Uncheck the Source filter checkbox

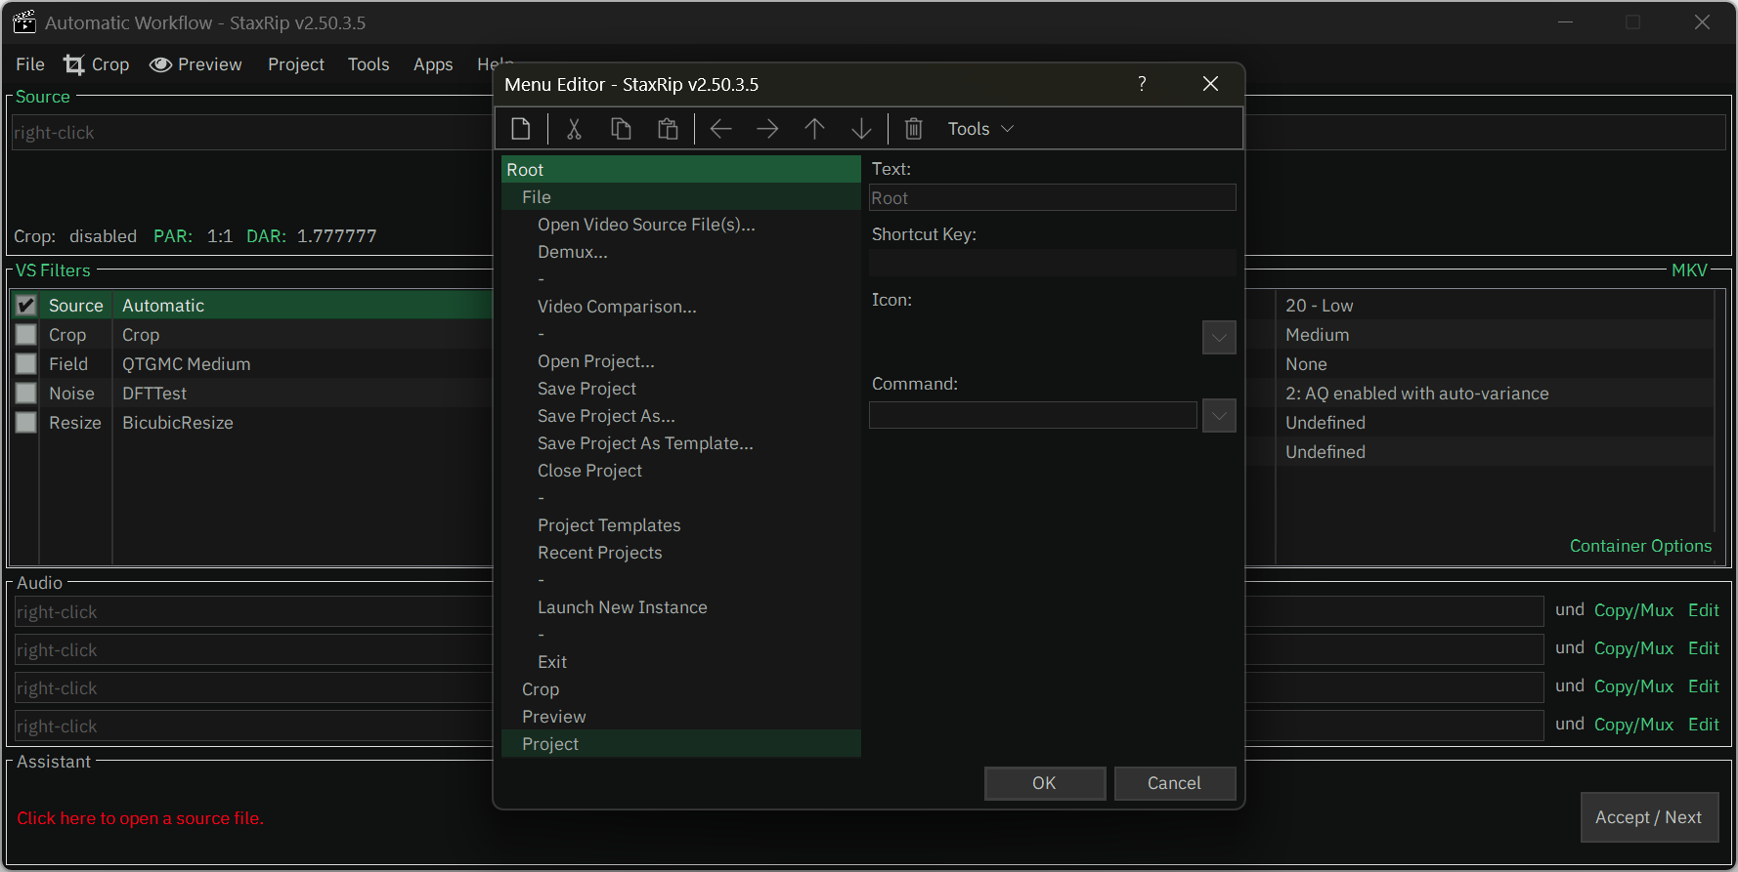[26, 306]
